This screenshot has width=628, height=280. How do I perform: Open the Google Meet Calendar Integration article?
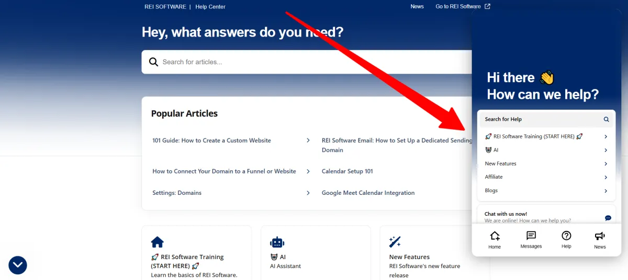click(368, 193)
